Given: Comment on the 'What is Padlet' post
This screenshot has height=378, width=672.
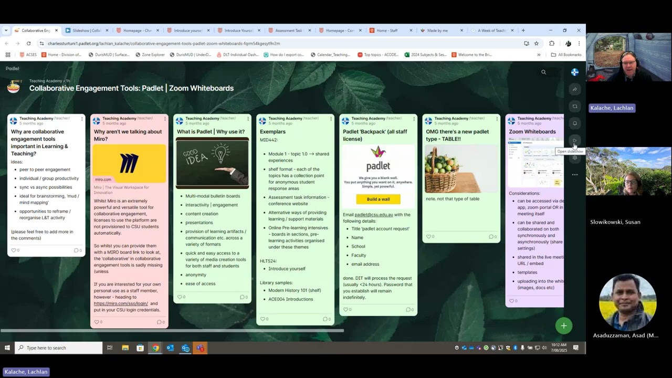Looking at the screenshot, I should point(244,297).
